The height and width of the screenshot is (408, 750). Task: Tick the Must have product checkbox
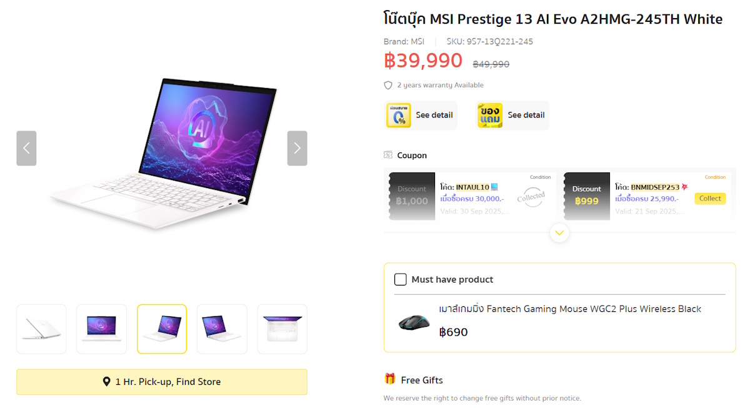tap(401, 279)
